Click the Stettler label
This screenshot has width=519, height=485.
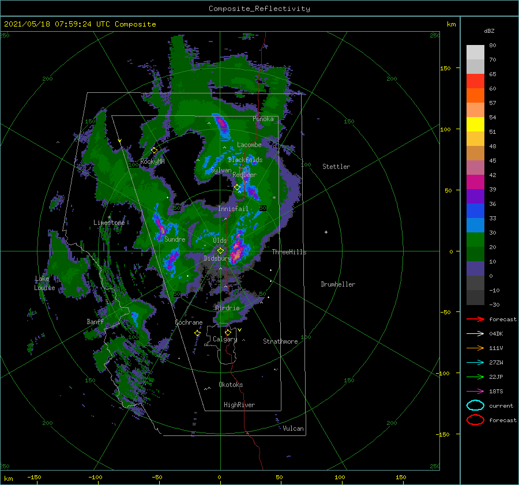point(336,167)
